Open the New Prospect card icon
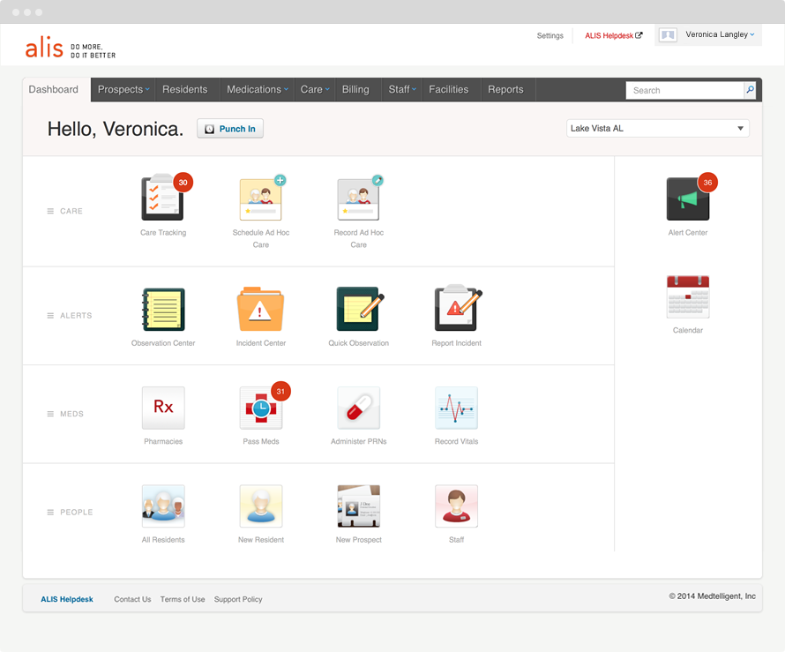Image resolution: width=785 pixels, height=652 pixels. 358,506
